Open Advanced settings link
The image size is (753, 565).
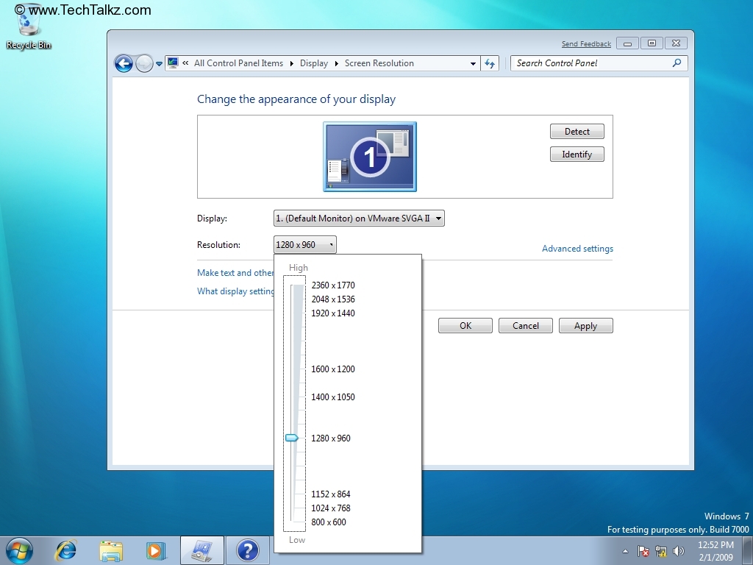click(577, 249)
